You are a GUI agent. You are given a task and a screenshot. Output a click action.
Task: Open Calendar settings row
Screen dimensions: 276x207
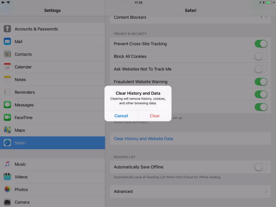coord(52,67)
